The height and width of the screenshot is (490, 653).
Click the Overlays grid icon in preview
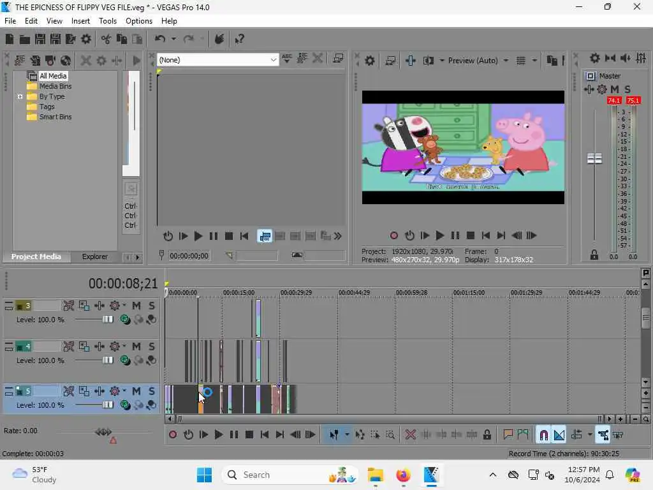[x=520, y=61]
